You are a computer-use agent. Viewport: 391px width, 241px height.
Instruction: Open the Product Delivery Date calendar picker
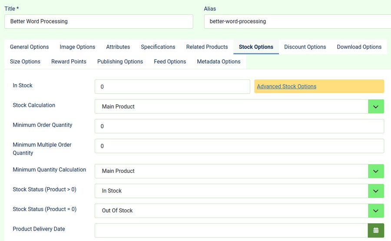(376, 230)
